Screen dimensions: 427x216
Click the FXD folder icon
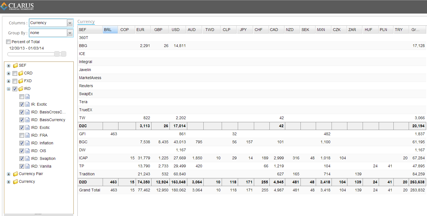point(21,81)
